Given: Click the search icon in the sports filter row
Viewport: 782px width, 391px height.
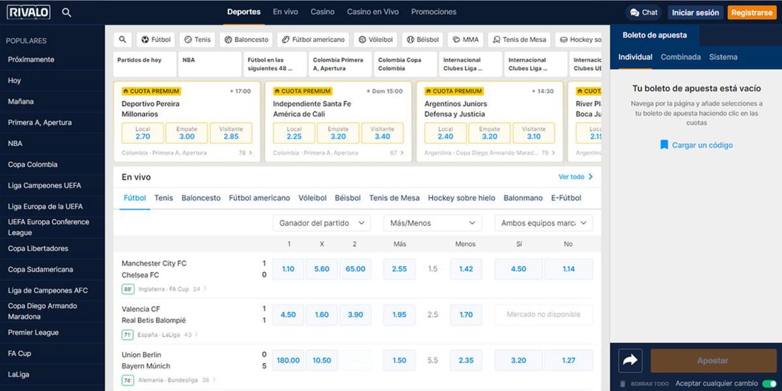Looking at the screenshot, I should click(x=123, y=40).
